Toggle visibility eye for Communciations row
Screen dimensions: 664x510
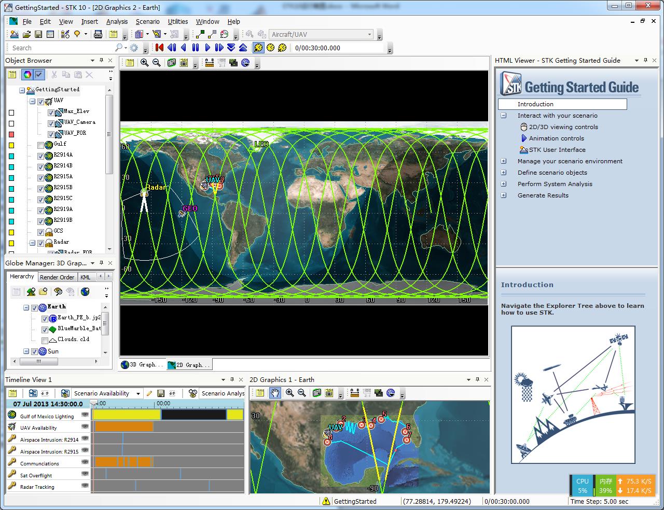coord(85,462)
